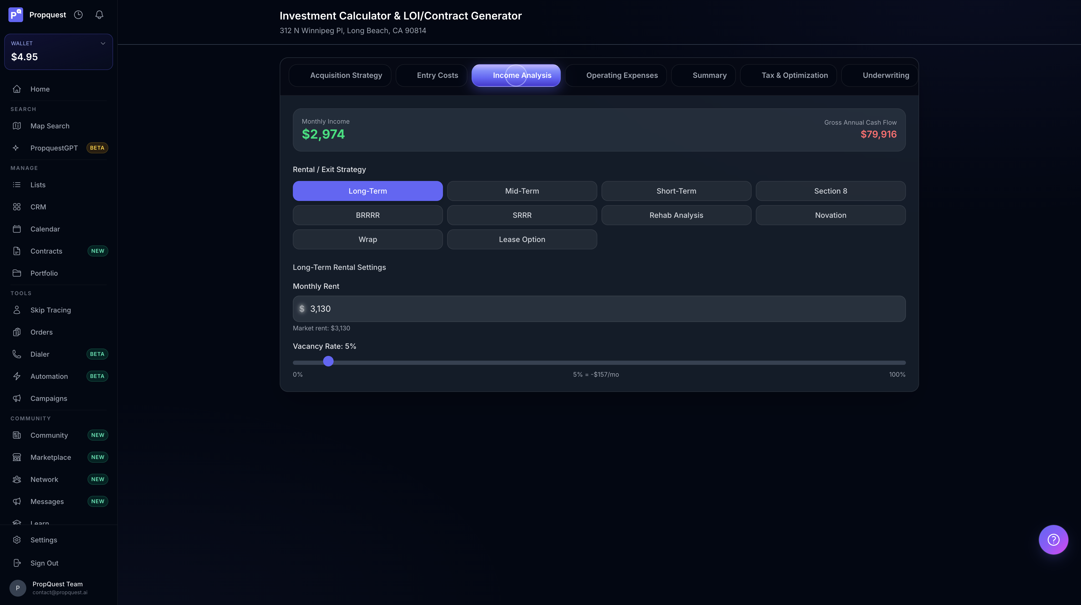Click the Vacancy Rate slider handle
1081x605 pixels.
tap(328, 361)
